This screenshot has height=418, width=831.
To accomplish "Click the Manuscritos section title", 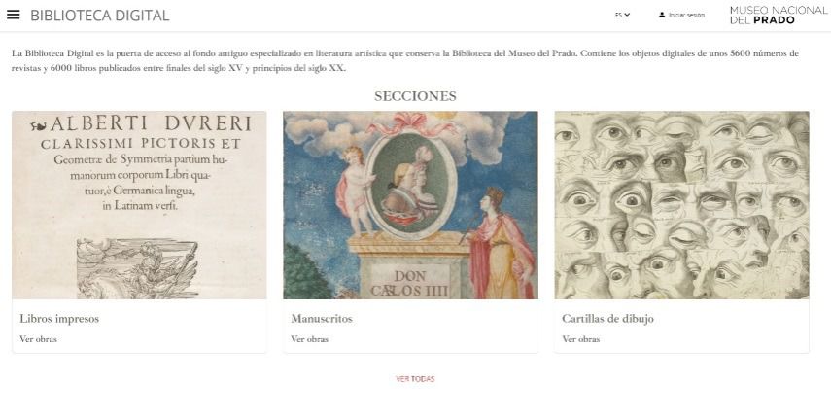I will tap(321, 319).
